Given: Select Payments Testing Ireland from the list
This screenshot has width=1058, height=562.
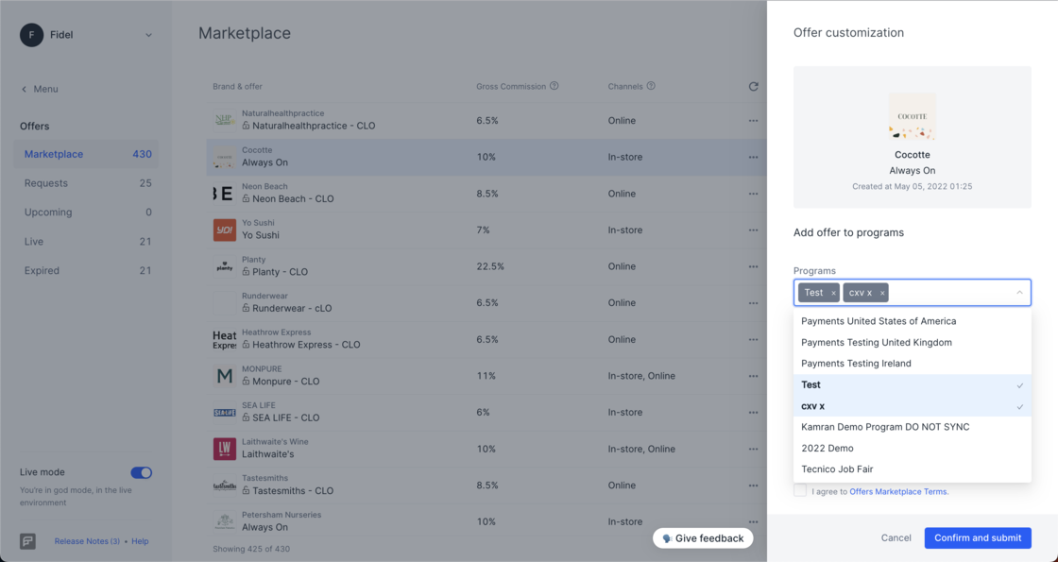Looking at the screenshot, I should point(856,364).
